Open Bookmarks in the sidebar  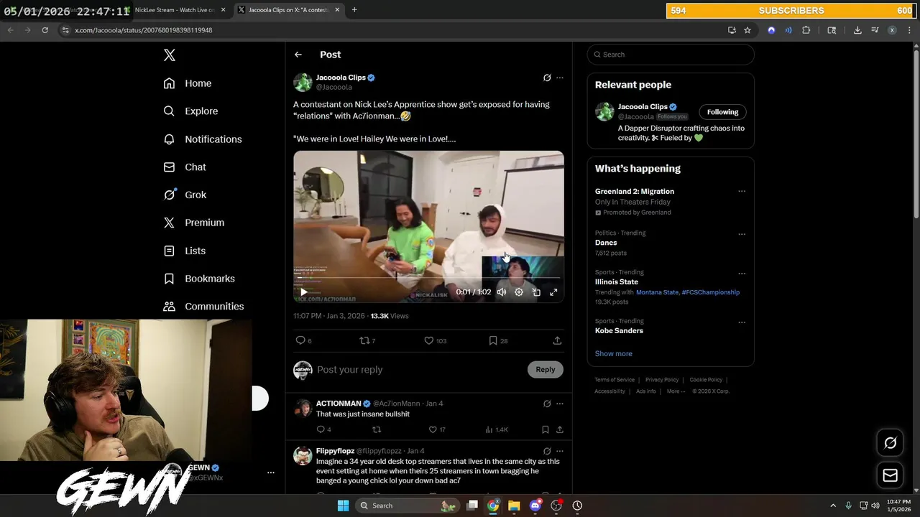coord(199,279)
